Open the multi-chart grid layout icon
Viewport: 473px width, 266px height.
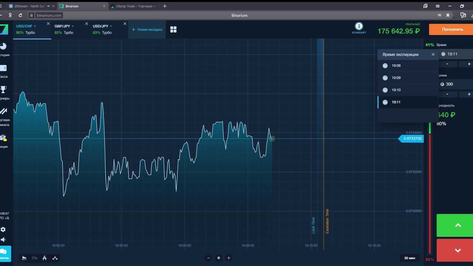[173, 30]
